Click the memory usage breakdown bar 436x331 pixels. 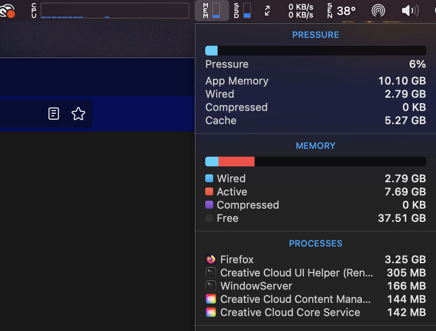coord(316,162)
